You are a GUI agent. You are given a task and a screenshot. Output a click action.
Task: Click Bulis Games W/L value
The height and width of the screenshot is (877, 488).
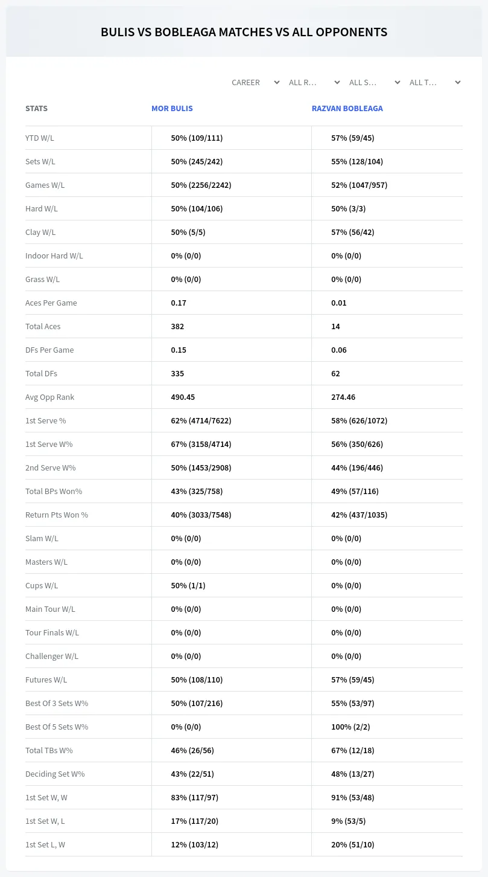(201, 185)
